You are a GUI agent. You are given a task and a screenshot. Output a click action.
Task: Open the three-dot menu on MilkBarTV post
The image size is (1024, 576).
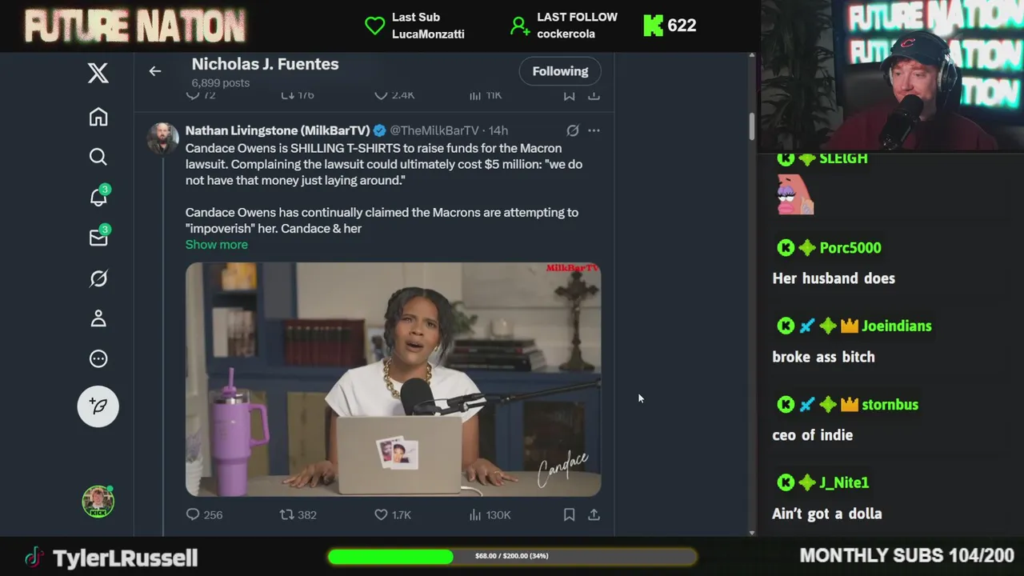(x=594, y=130)
